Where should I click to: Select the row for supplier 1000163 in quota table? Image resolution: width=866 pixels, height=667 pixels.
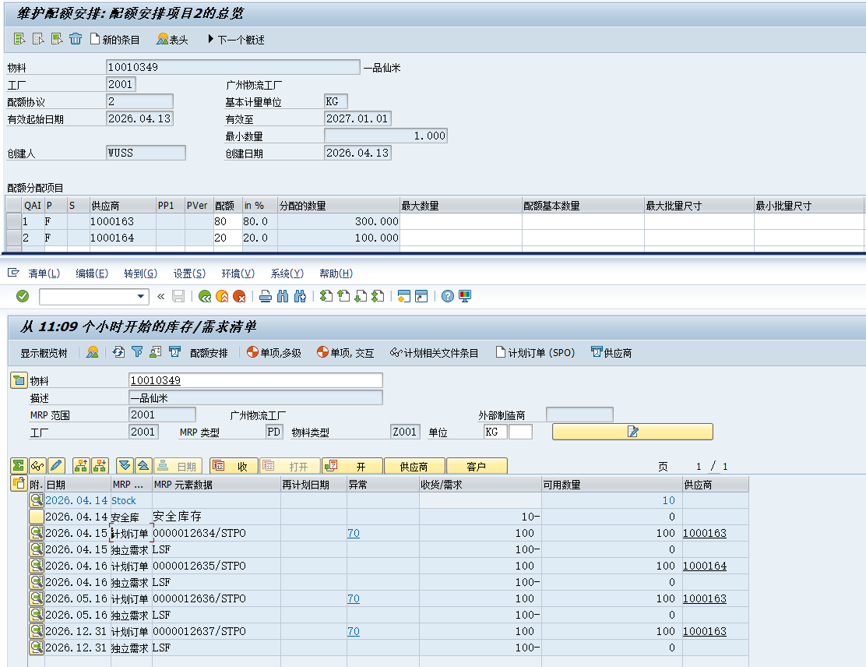tap(14, 221)
